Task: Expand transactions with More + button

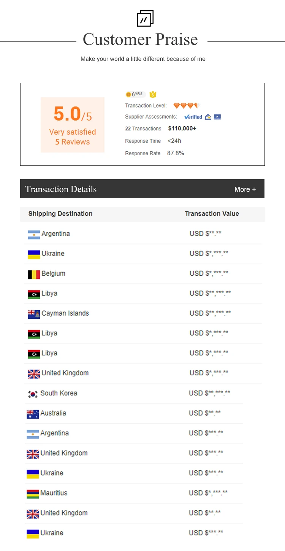Action: [245, 189]
